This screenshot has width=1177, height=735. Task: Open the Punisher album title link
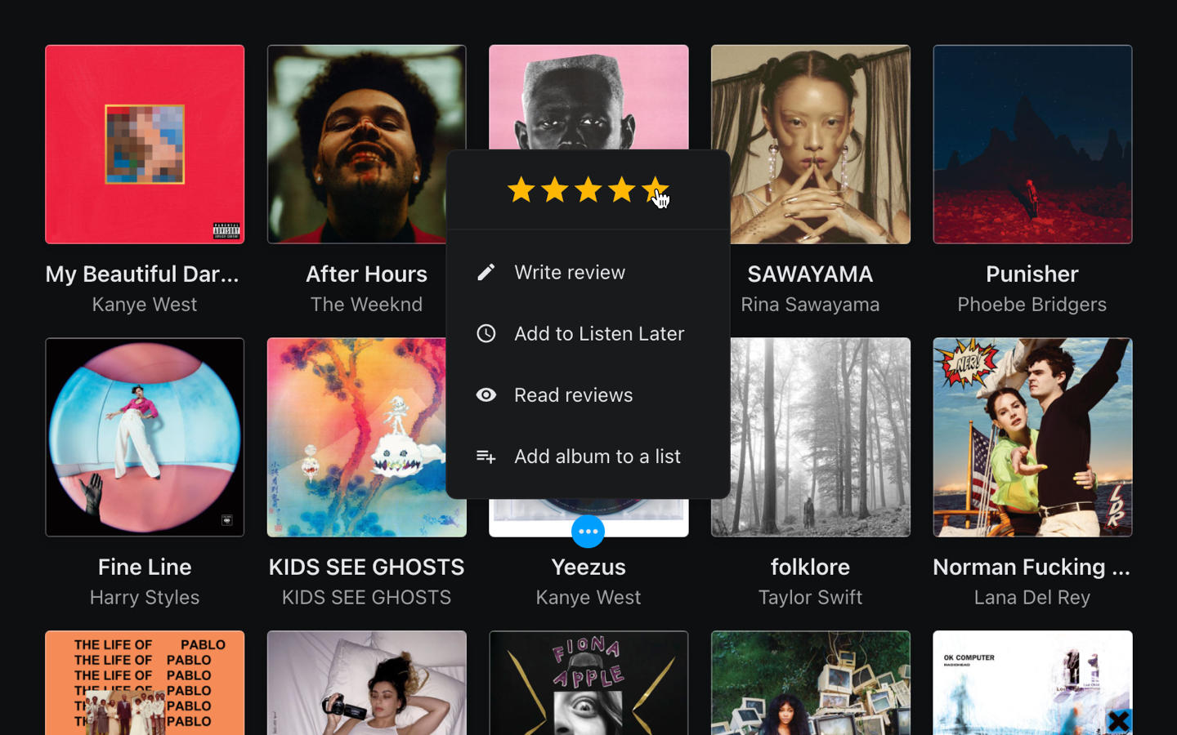tap(1032, 274)
